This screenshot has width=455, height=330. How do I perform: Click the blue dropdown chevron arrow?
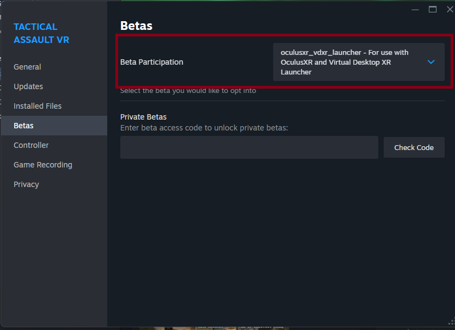(431, 62)
